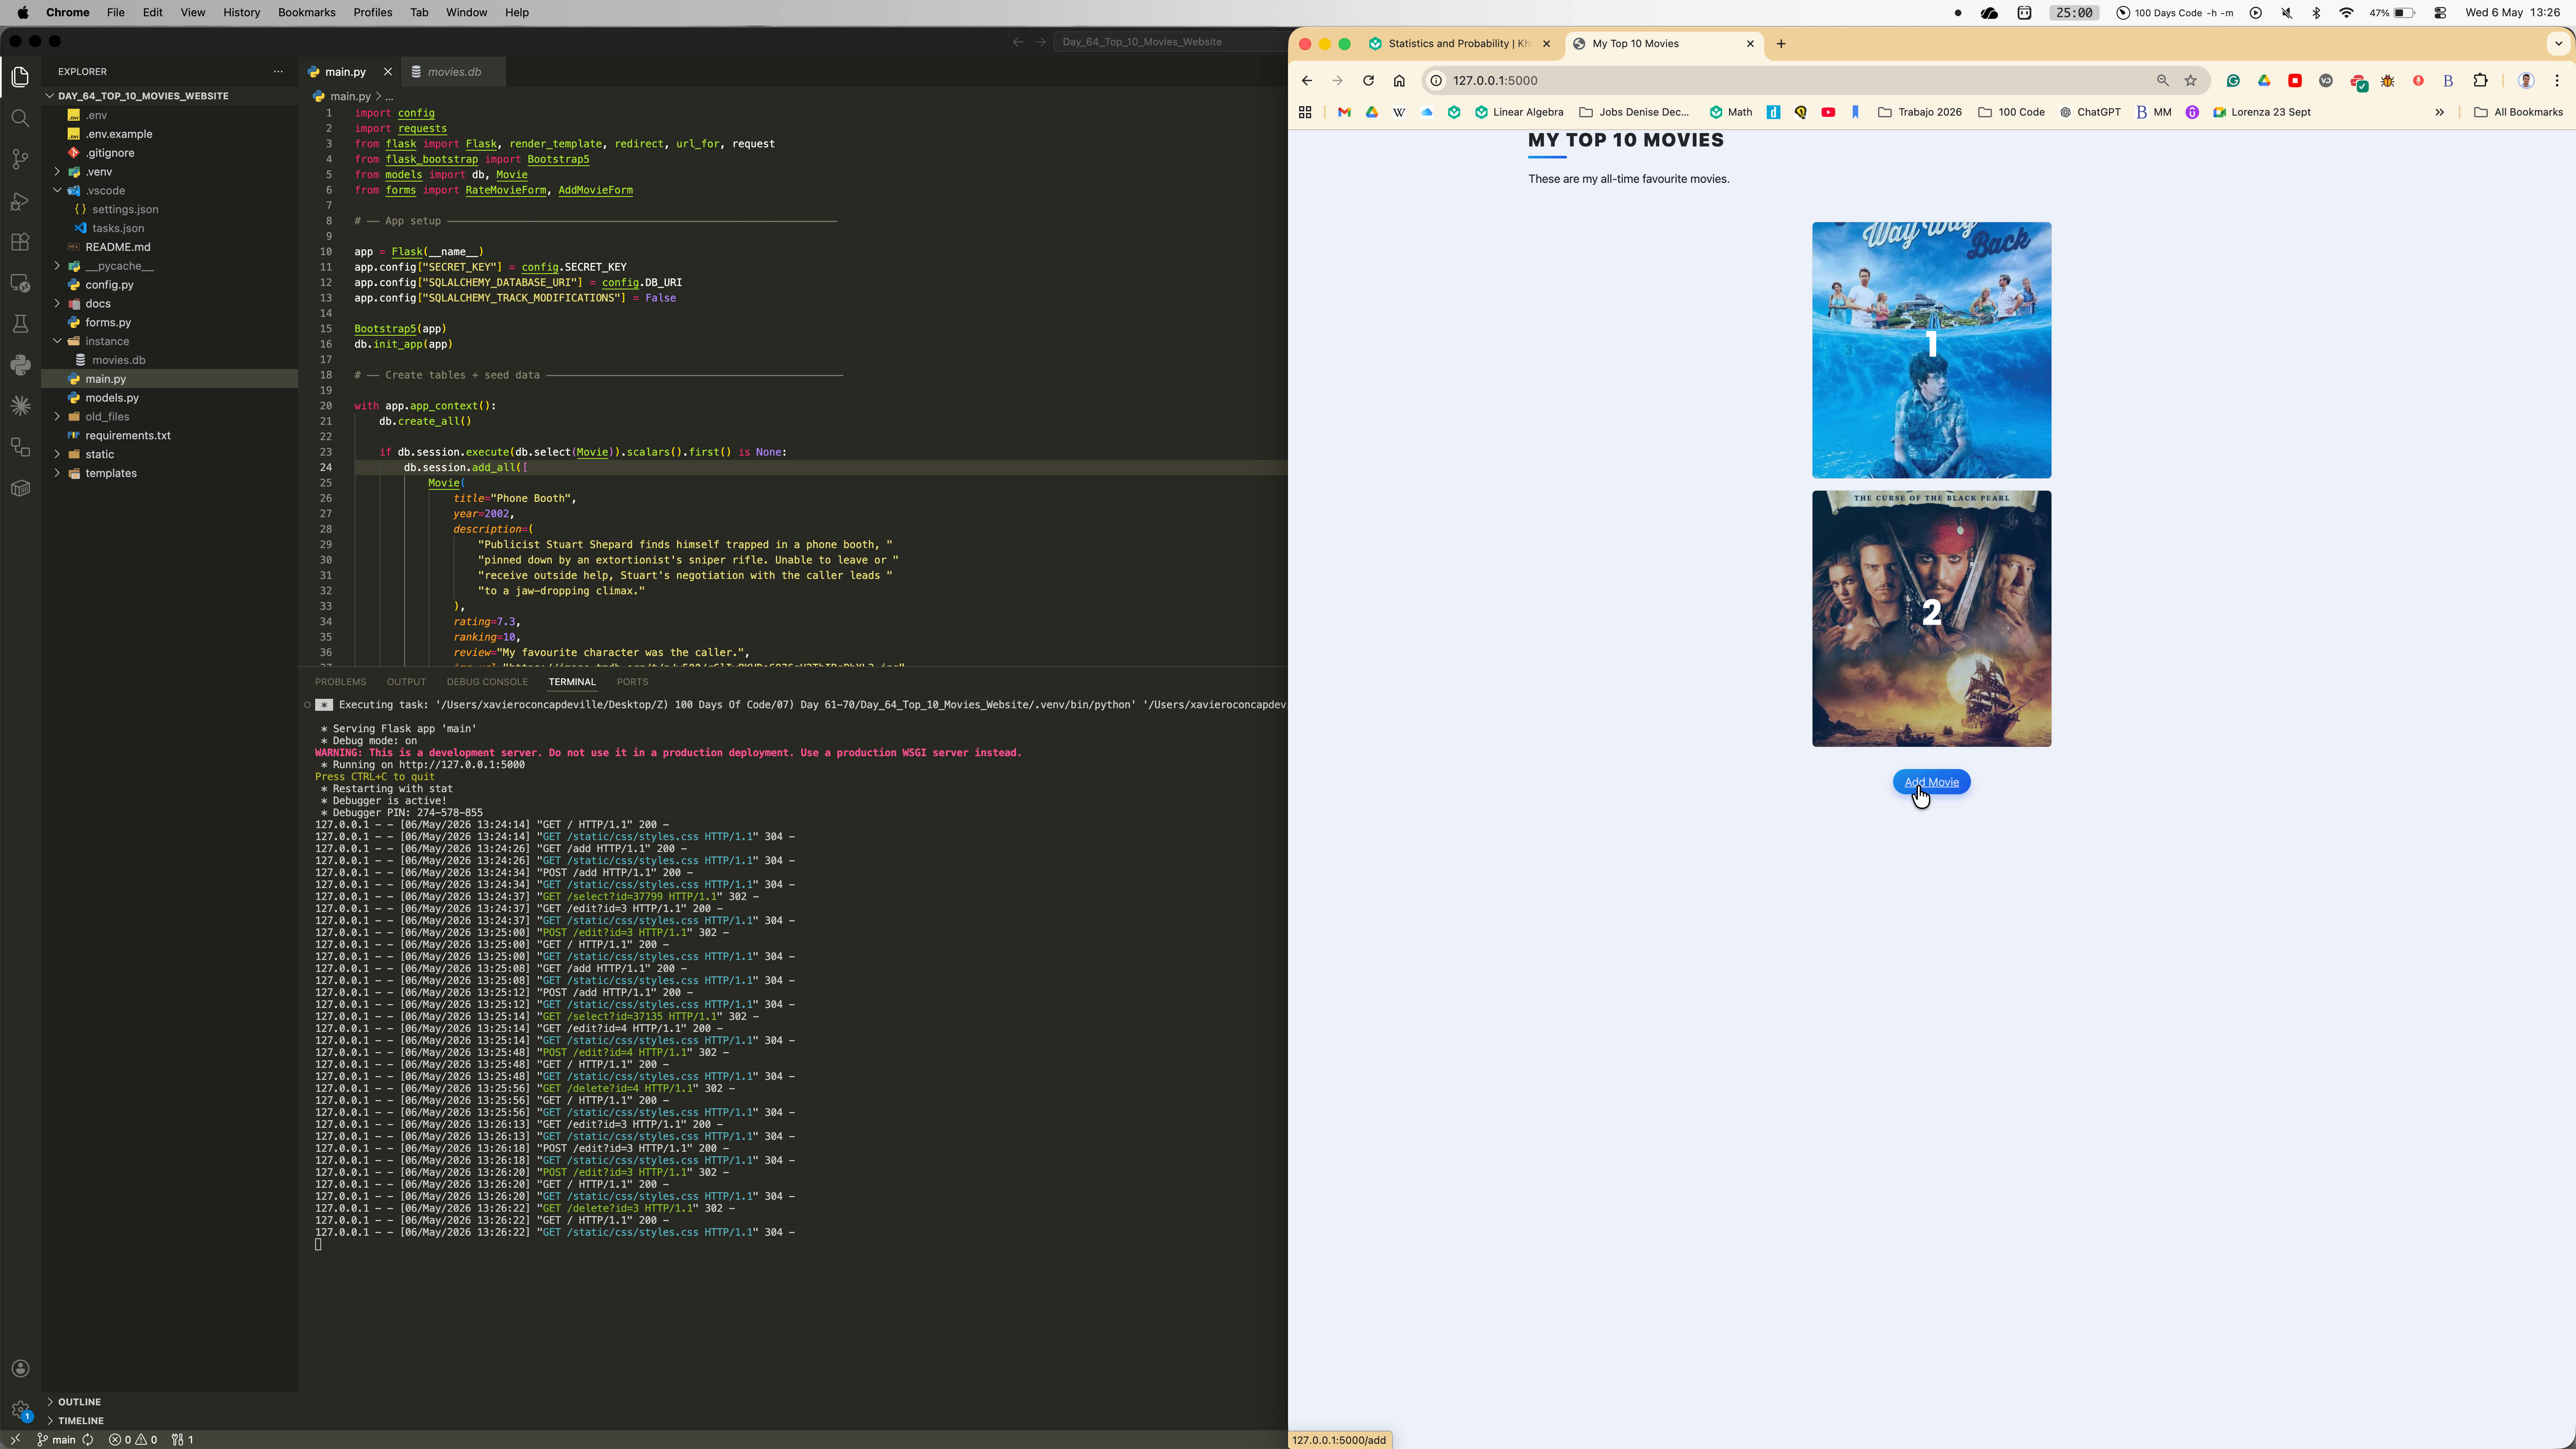Open the All Bookmarks folder
The height and width of the screenshot is (1449, 2576).
(2518, 113)
